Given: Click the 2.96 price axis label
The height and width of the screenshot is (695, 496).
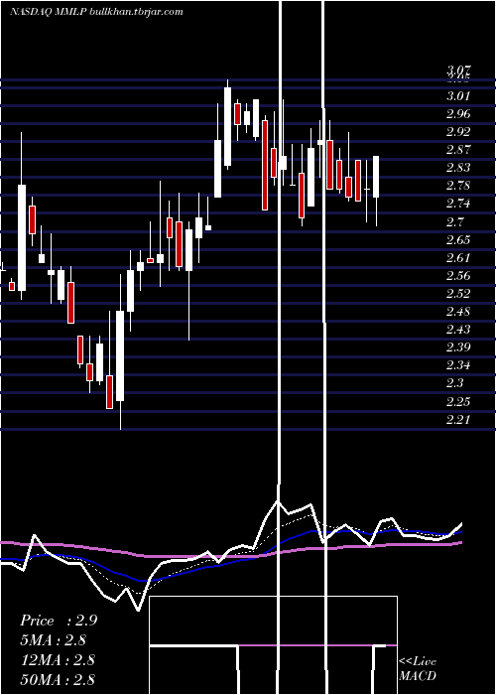Looking at the screenshot, I should [x=458, y=114].
